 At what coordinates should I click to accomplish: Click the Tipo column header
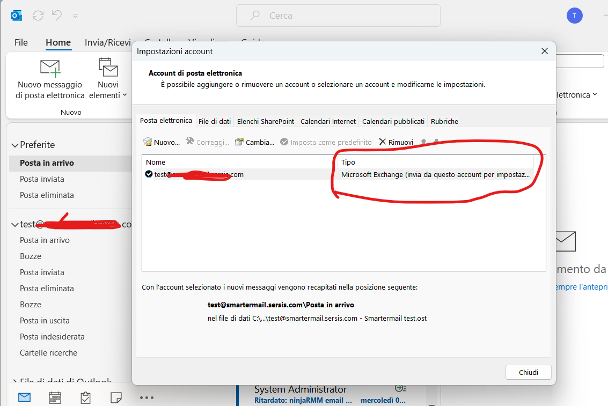click(x=435, y=162)
